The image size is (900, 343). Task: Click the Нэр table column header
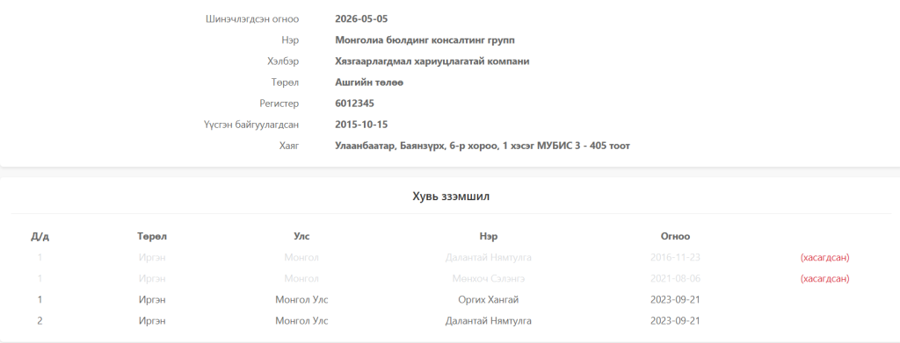tap(489, 236)
